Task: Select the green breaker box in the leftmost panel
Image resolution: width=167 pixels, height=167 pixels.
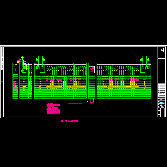Action: [x=24, y=67]
